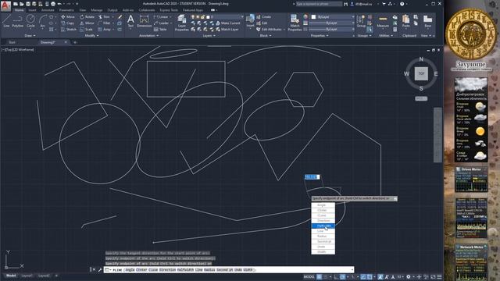Expand the Properties panel
This screenshot has height=281, width=500.
click(319, 36)
